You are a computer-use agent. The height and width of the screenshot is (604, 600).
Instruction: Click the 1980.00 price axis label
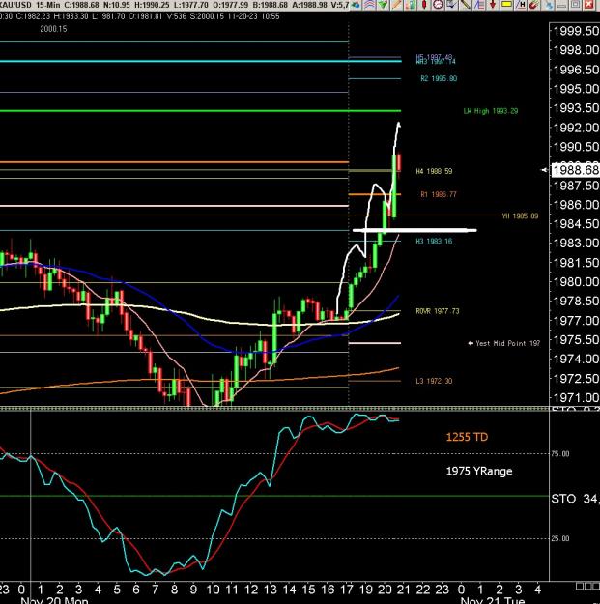[x=576, y=281]
